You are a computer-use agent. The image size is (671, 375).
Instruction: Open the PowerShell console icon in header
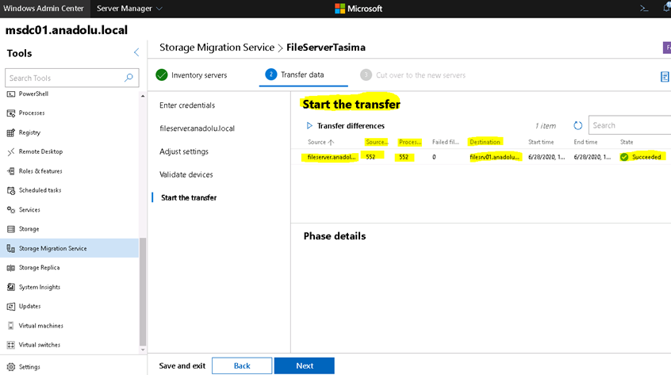tap(643, 8)
